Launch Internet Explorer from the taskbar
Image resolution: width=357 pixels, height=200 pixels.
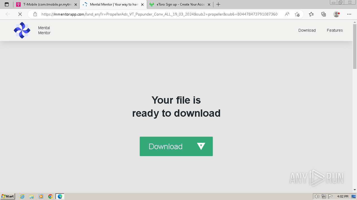(22, 196)
